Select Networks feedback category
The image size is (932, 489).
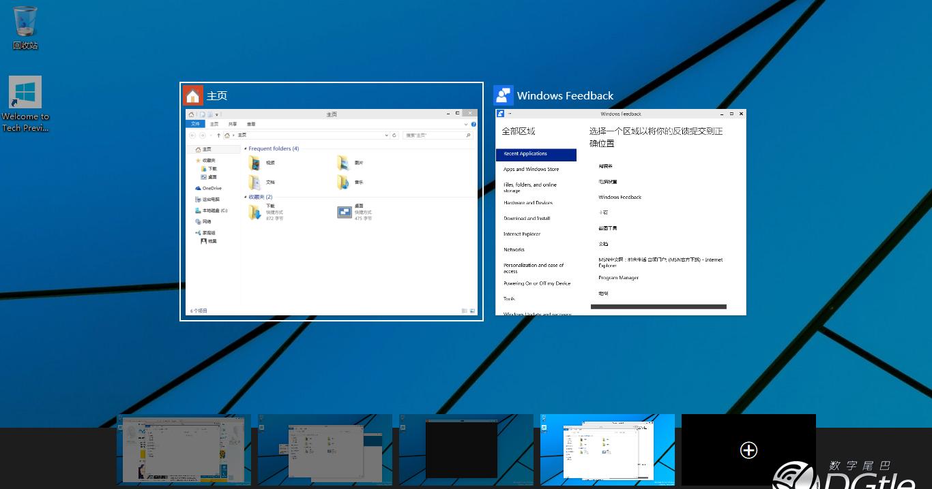(x=514, y=250)
